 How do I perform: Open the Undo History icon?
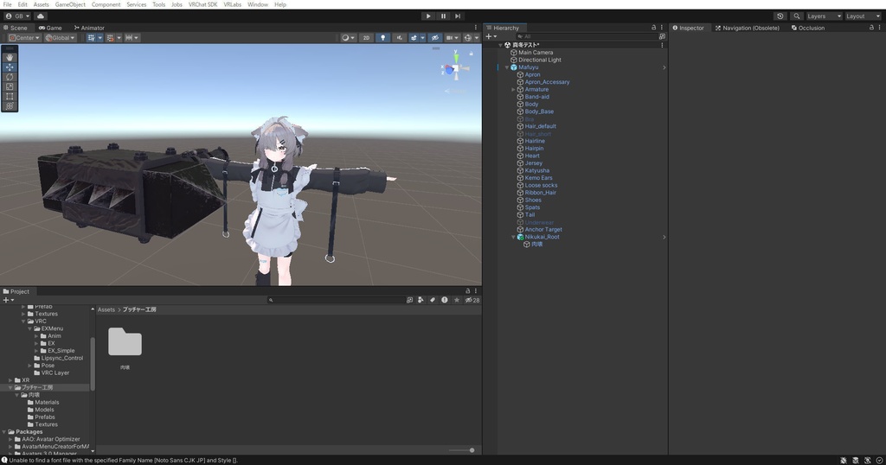(780, 16)
